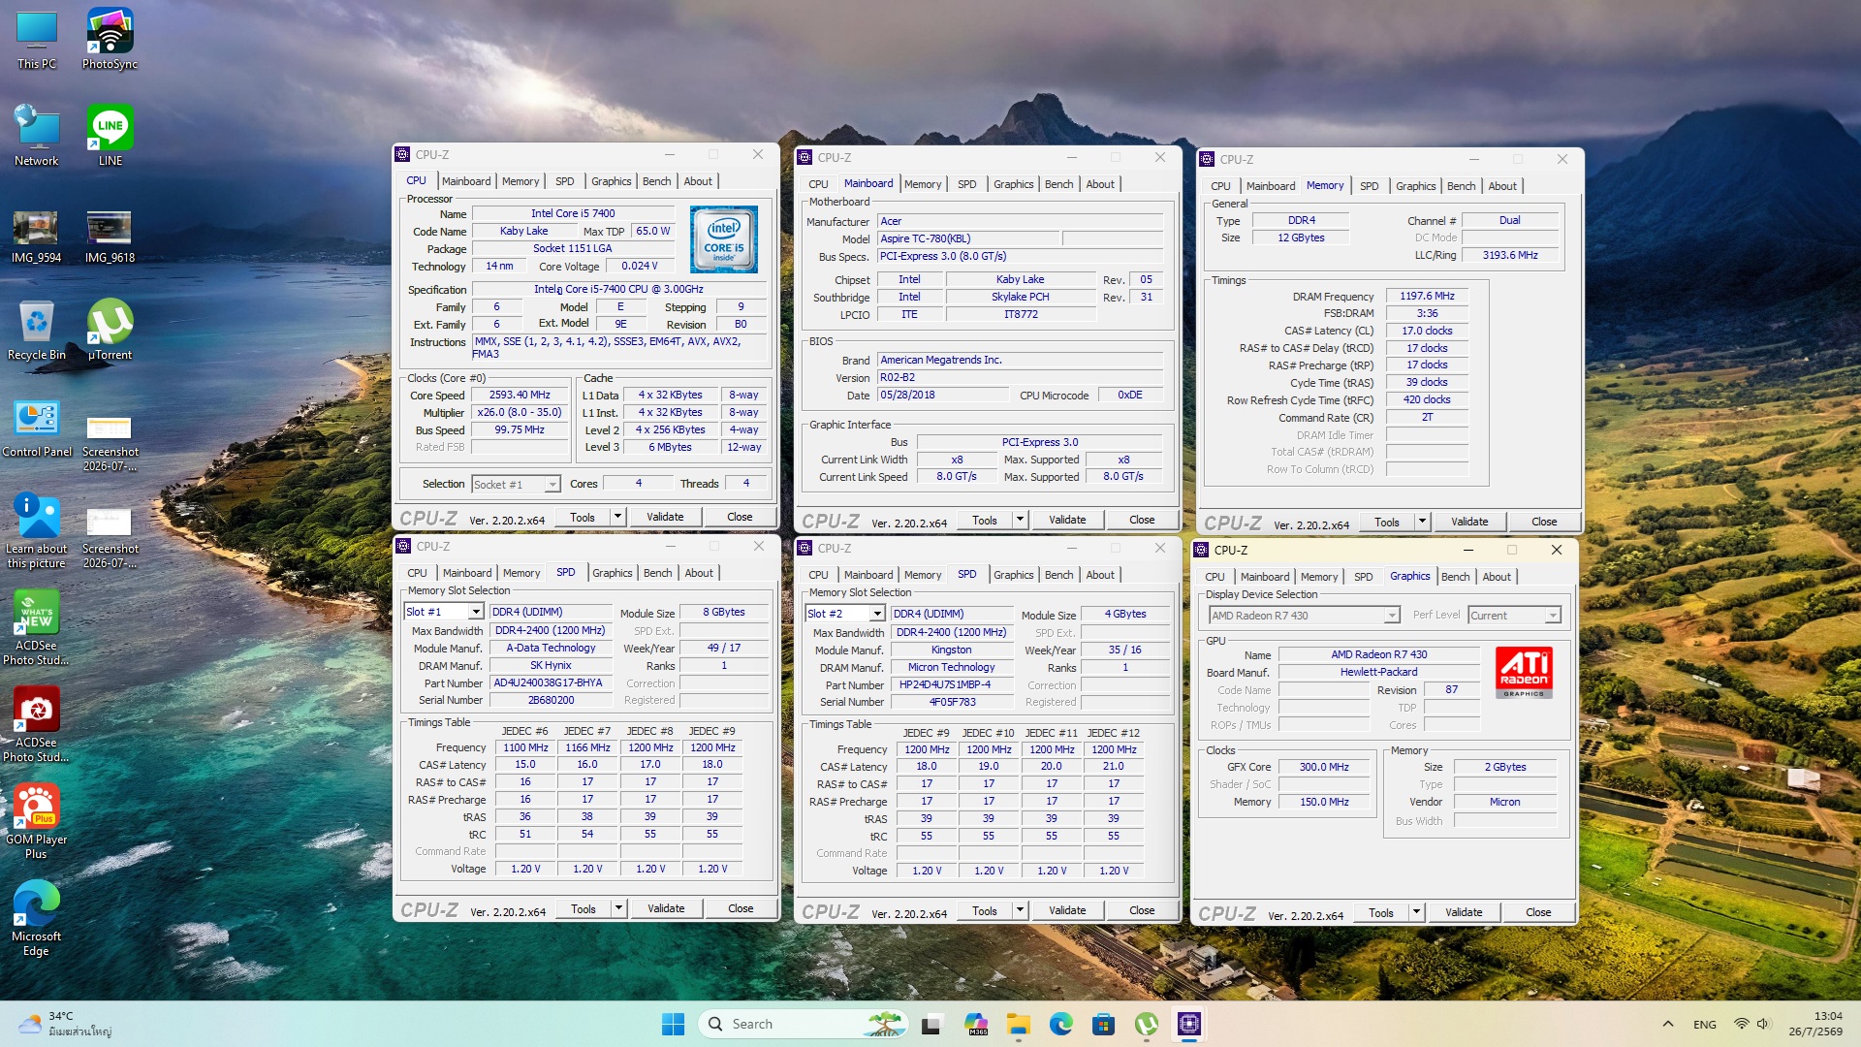Launch PhotoSync from the desktop

110,40
